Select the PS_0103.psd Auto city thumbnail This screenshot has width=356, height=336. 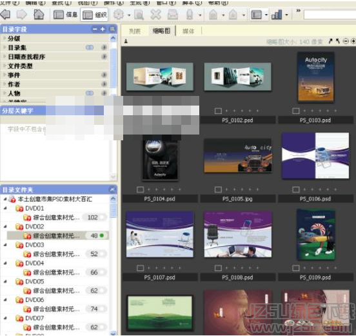pyautogui.click(x=315, y=77)
